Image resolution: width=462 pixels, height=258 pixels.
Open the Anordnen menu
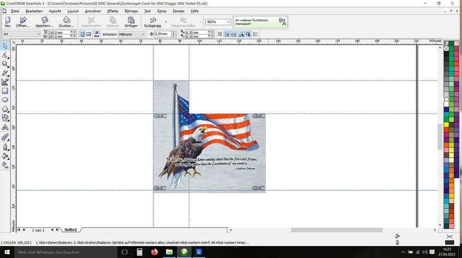pos(93,11)
